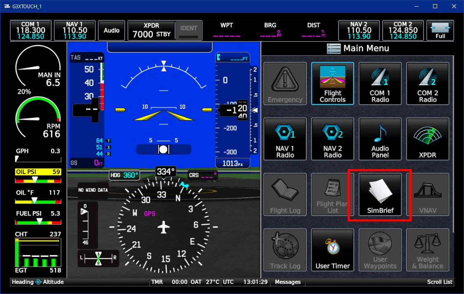Open the Audio Panel tile

click(x=380, y=139)
